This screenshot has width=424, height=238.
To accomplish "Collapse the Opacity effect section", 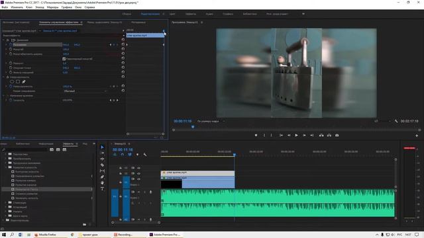I will pos(4,77).
